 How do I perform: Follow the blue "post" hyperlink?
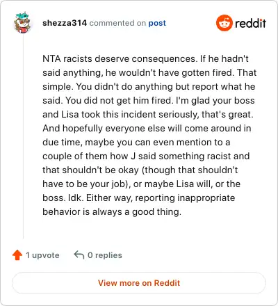coord(157,23)
